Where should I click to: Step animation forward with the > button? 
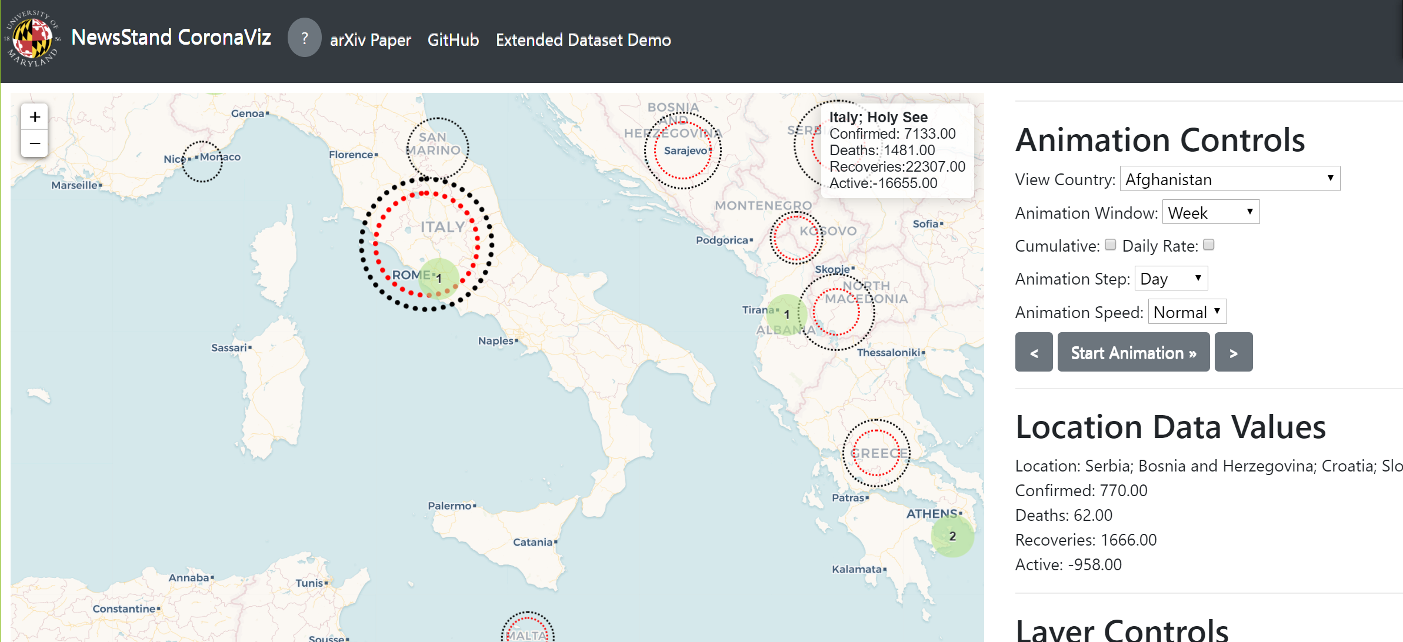click(x=1233, y=352)
